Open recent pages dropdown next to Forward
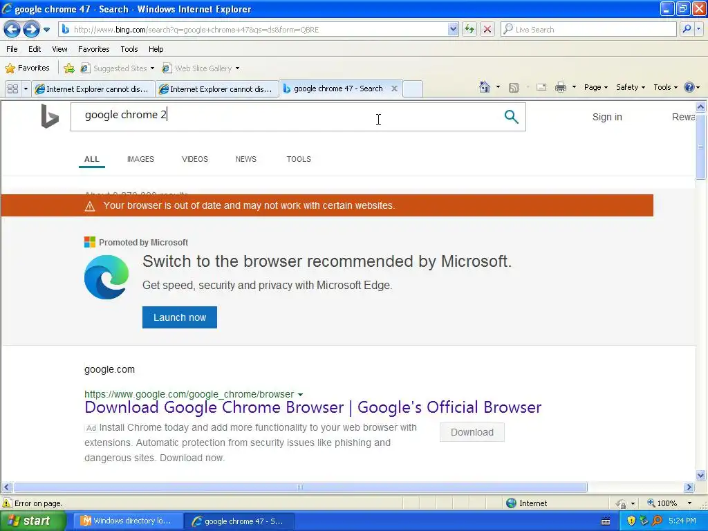Image resolution: width=708 pixels, height=531 pixels. click(x=46, y=30)
